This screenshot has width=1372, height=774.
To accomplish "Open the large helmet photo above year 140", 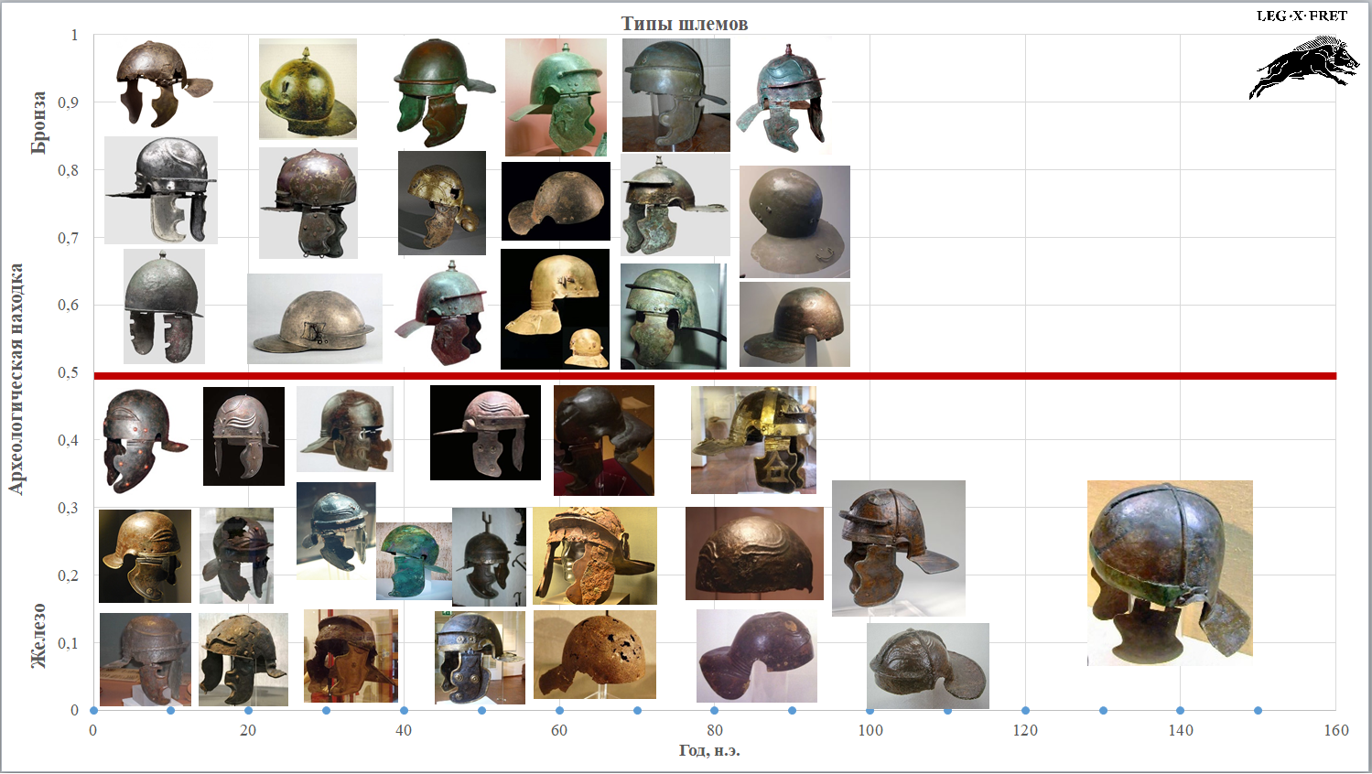I will click(x=1170, y=573).
